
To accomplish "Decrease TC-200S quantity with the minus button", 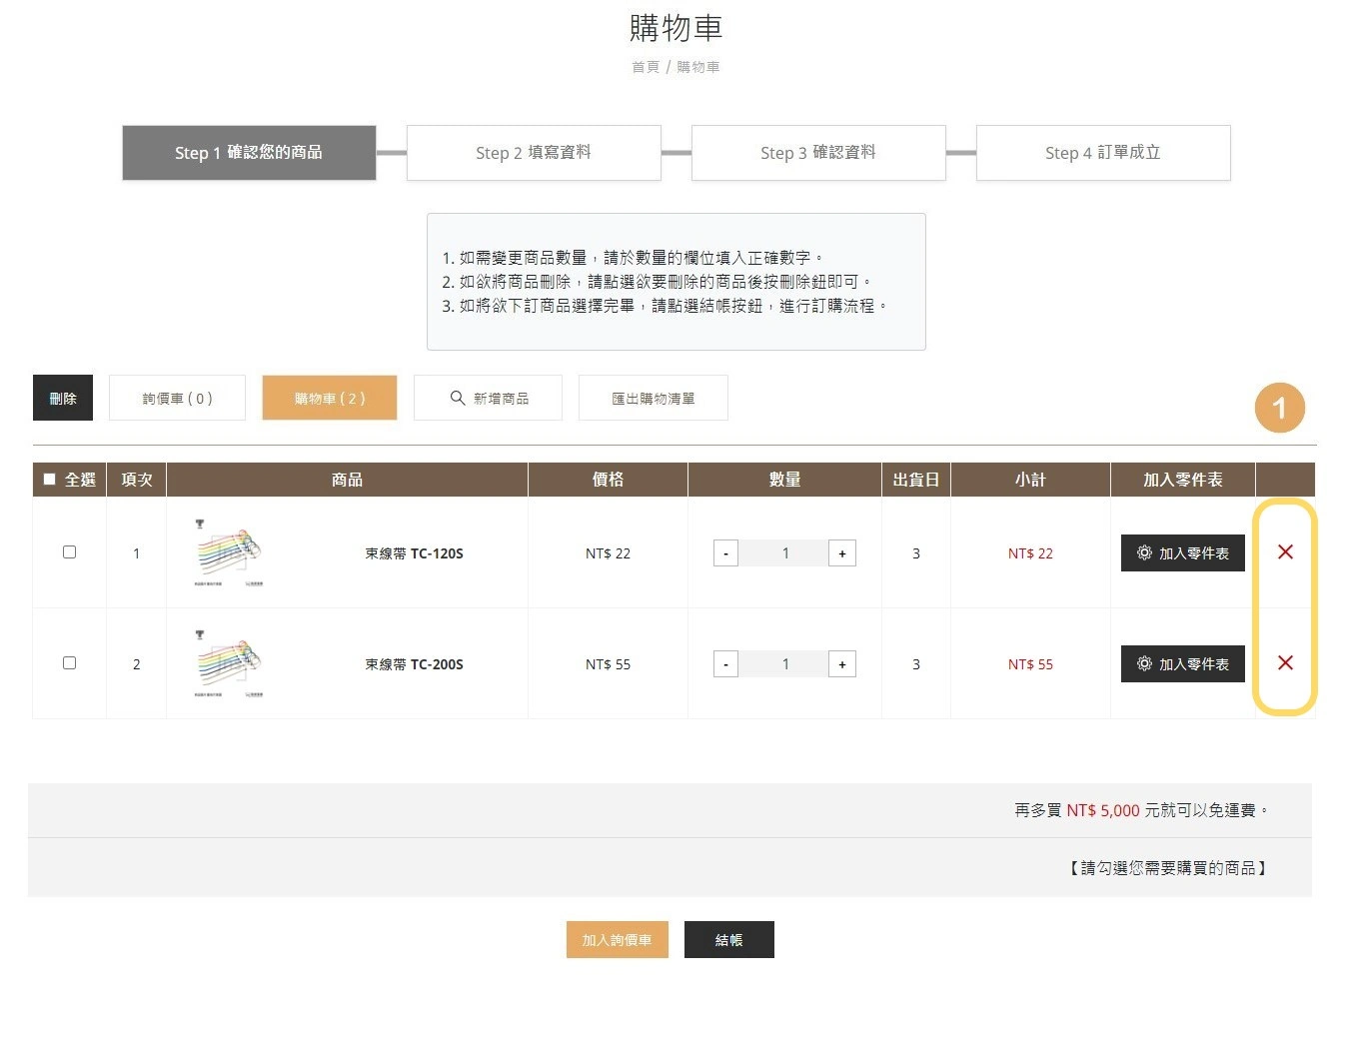I will coord(725,663).
